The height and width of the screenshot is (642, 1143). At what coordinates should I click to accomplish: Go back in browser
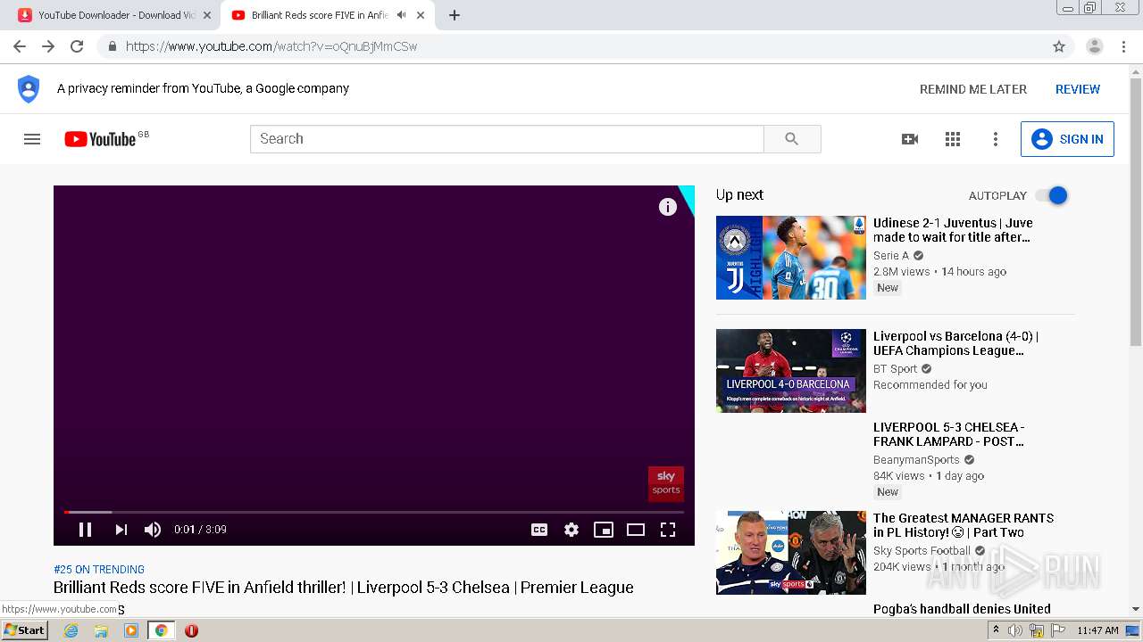[x=20, y=46]
